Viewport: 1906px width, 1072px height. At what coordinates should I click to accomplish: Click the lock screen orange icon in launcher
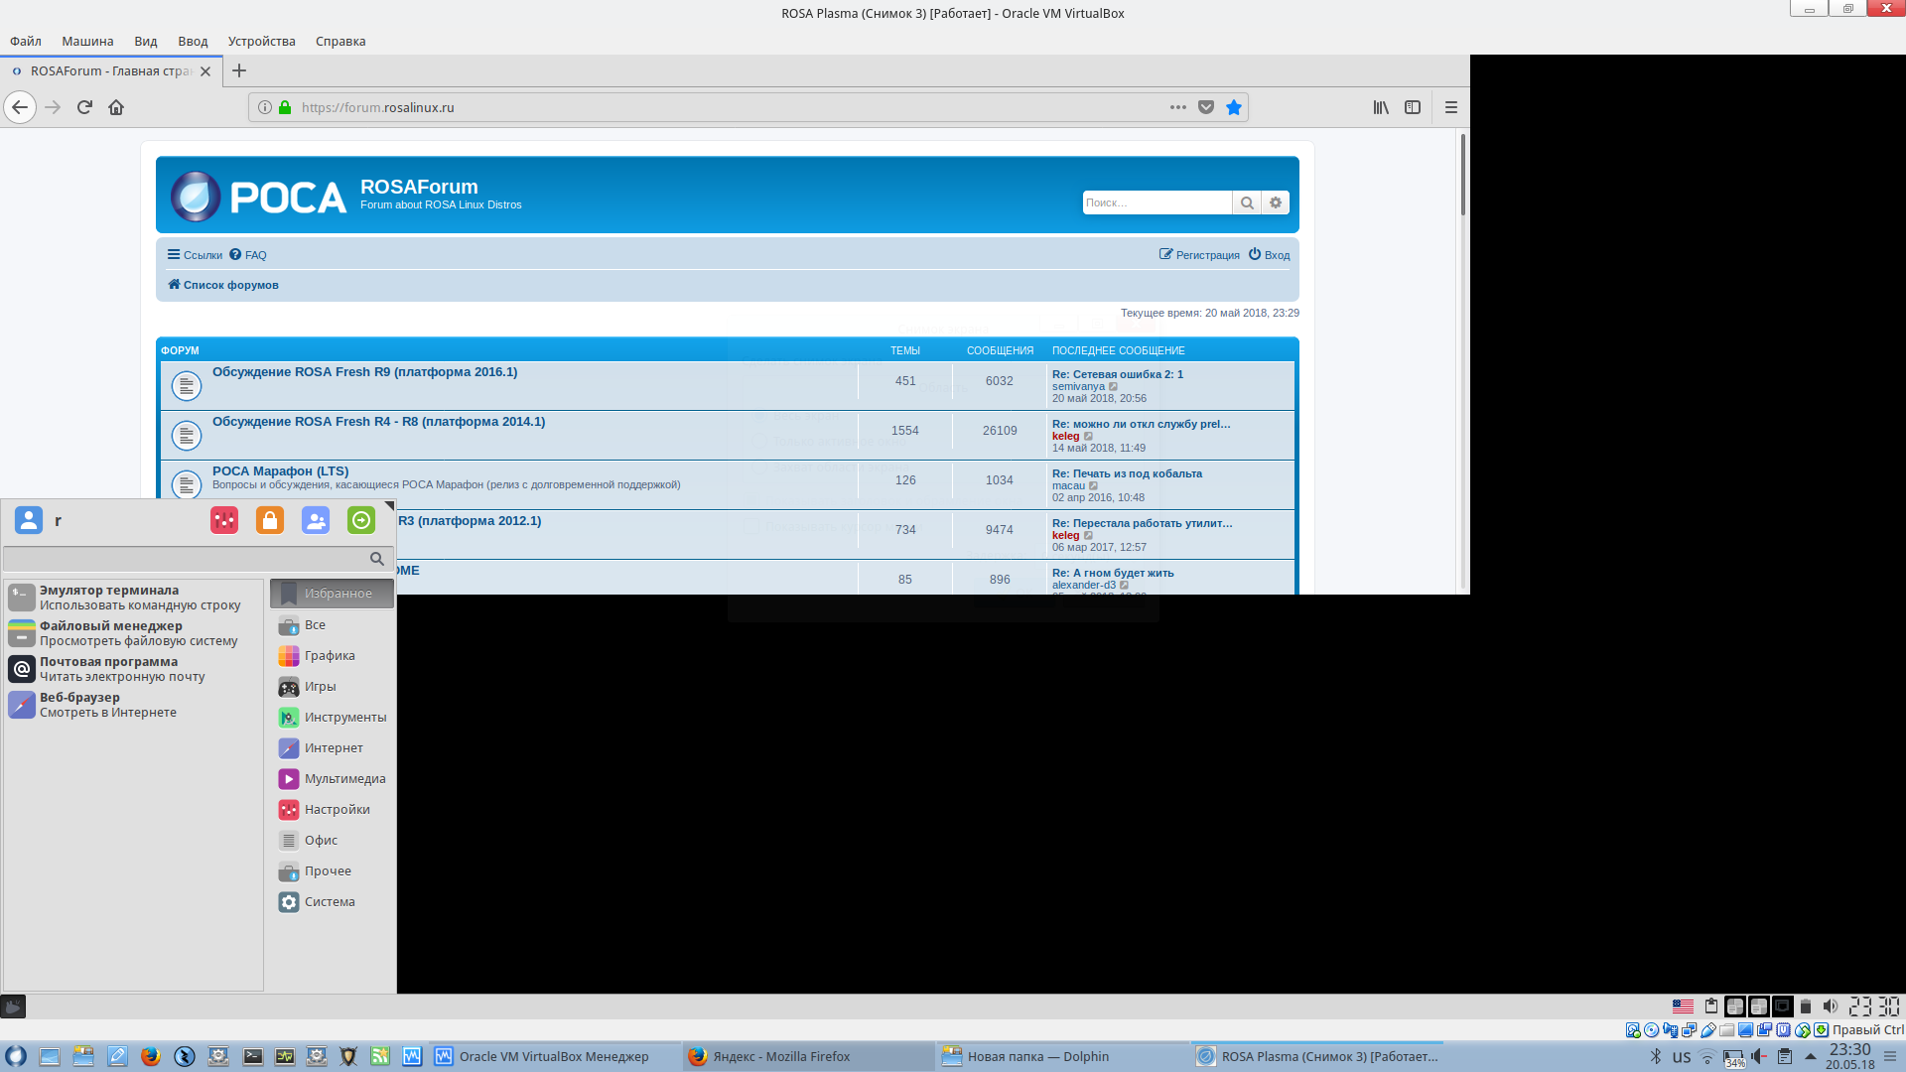(270, 520)
